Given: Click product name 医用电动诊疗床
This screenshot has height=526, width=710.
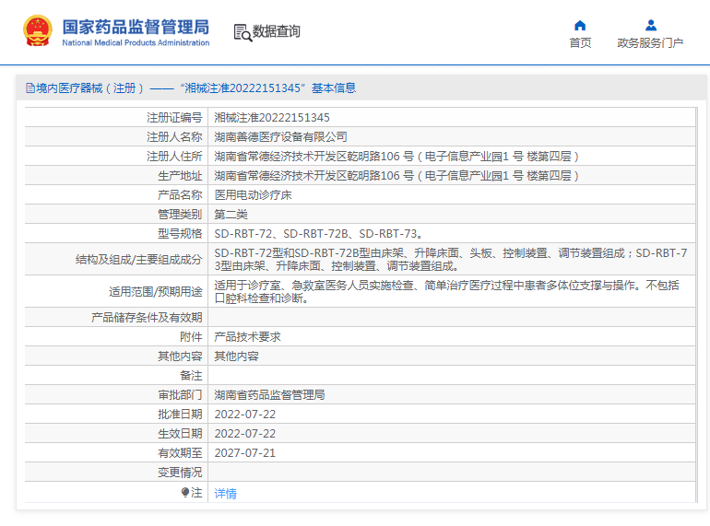Looking at the screenshot, I should point(254,195).
